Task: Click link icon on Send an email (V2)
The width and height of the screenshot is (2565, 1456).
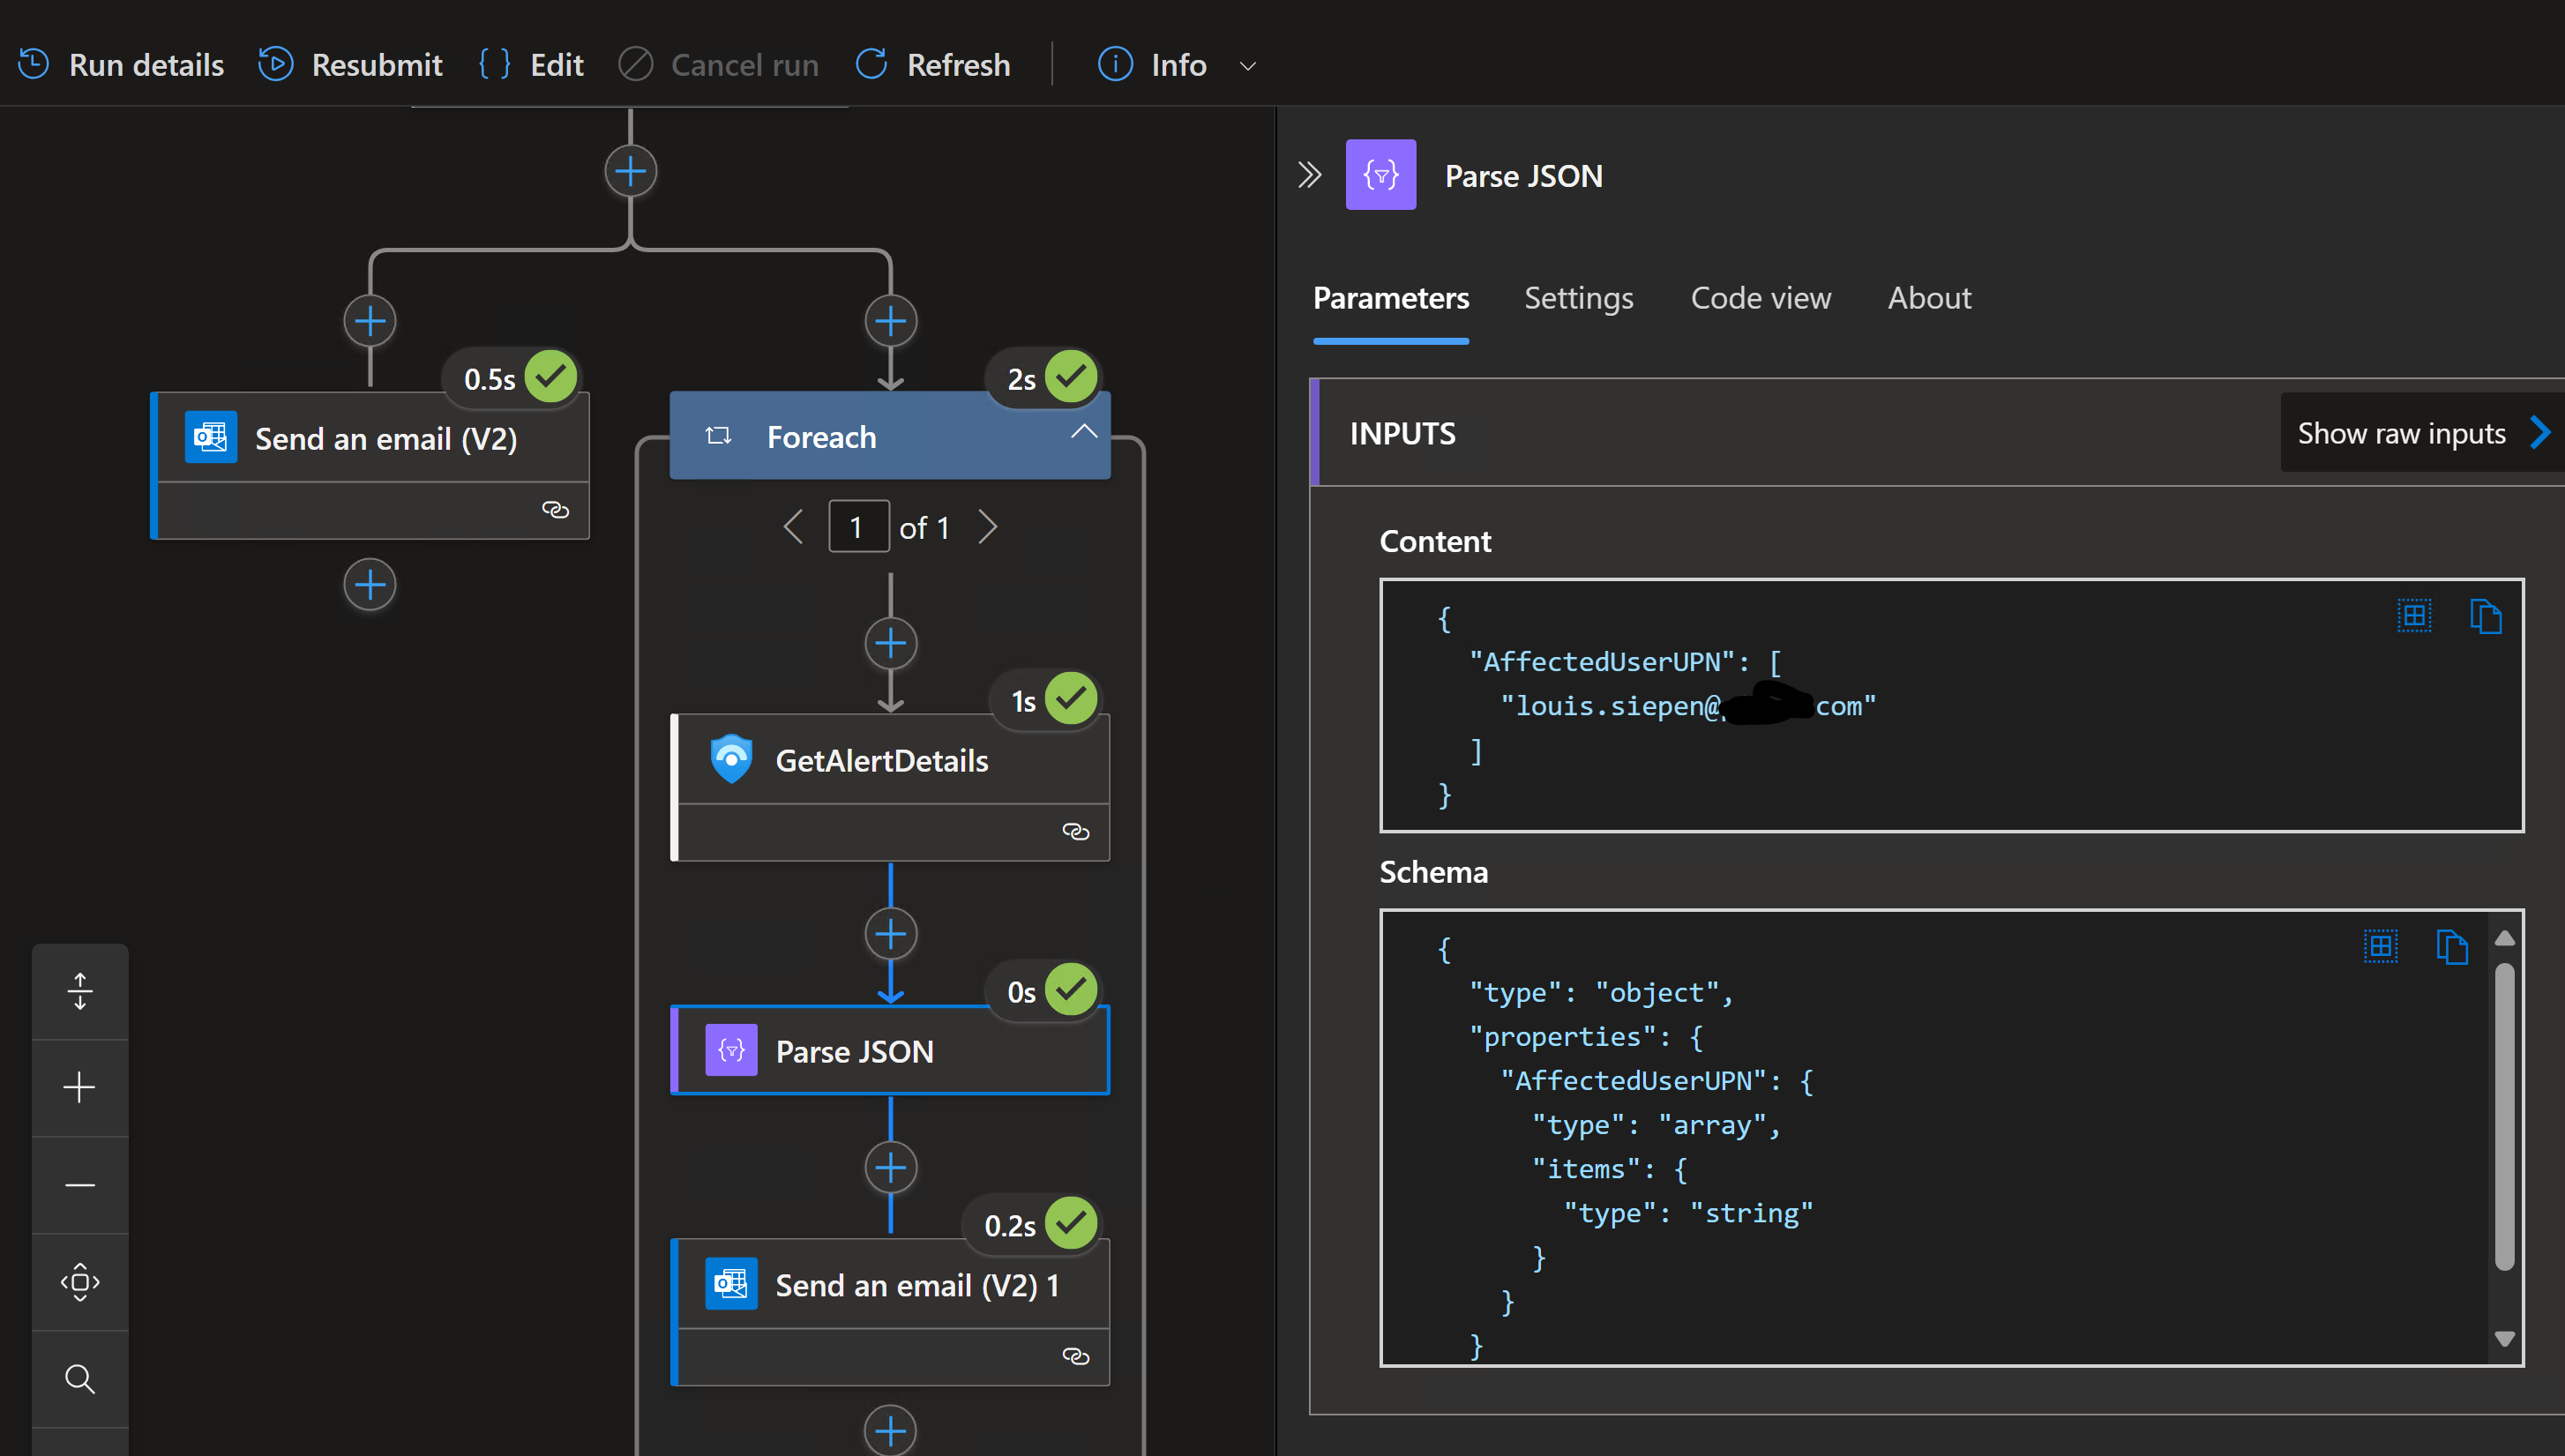Action: 555,510
